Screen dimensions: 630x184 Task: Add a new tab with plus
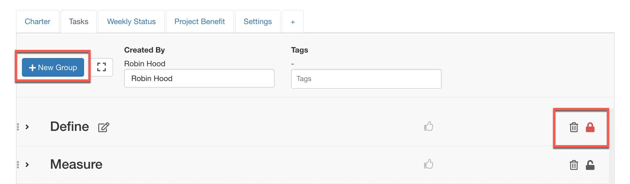coord(293,22)
